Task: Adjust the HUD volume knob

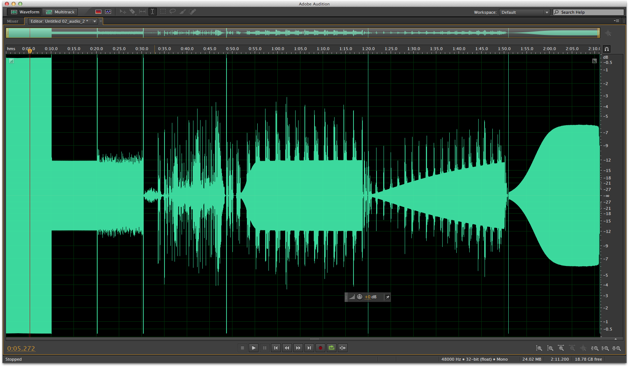Action: (x=359, y=297)
